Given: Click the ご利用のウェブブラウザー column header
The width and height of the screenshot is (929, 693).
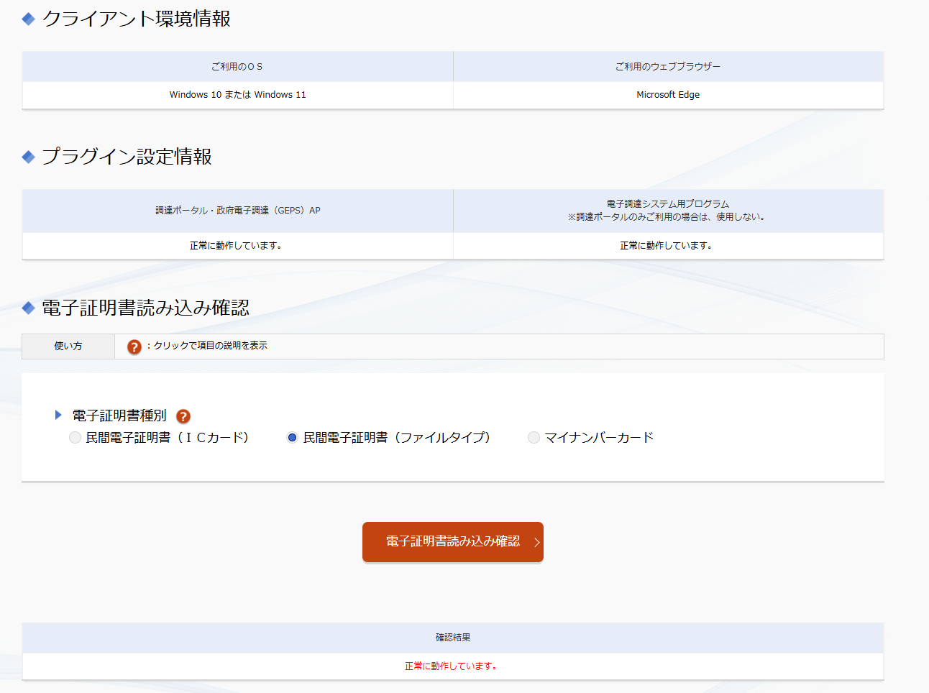Looking at the screenshot, I should (668, 67).
